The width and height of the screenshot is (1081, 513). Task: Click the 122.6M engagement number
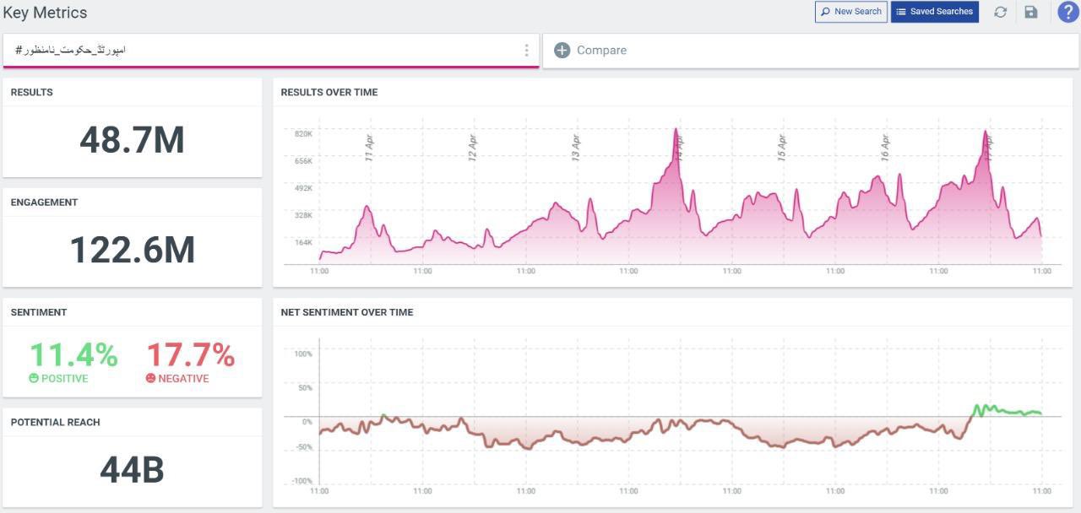[x=132, y=251]
